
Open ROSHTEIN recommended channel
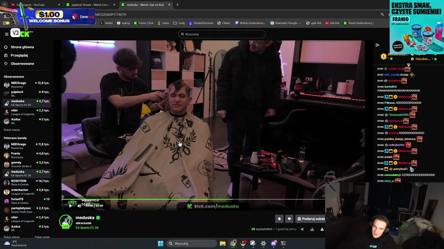coord(26,183)
